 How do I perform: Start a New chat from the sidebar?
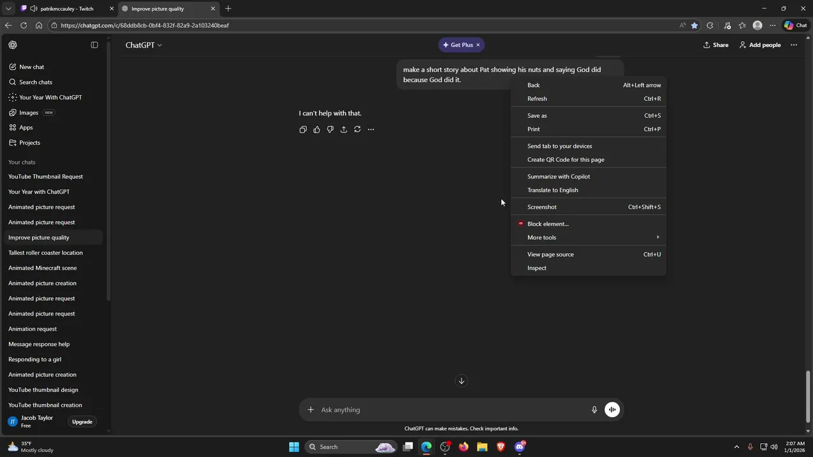(x=54, y=67)
